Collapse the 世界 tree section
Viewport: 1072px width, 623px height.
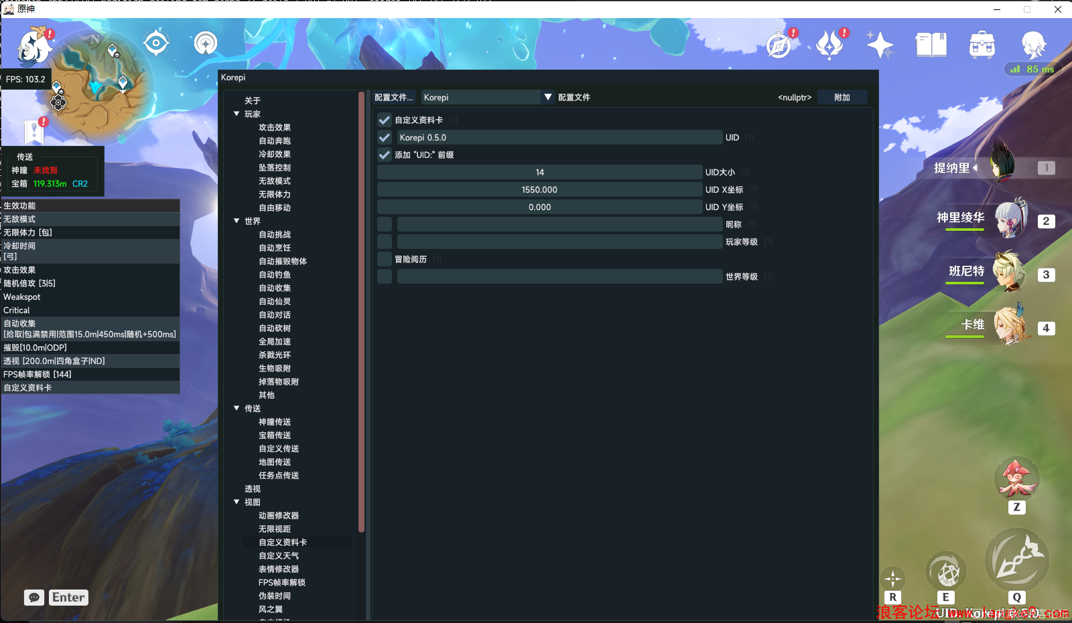pos(237,221)
